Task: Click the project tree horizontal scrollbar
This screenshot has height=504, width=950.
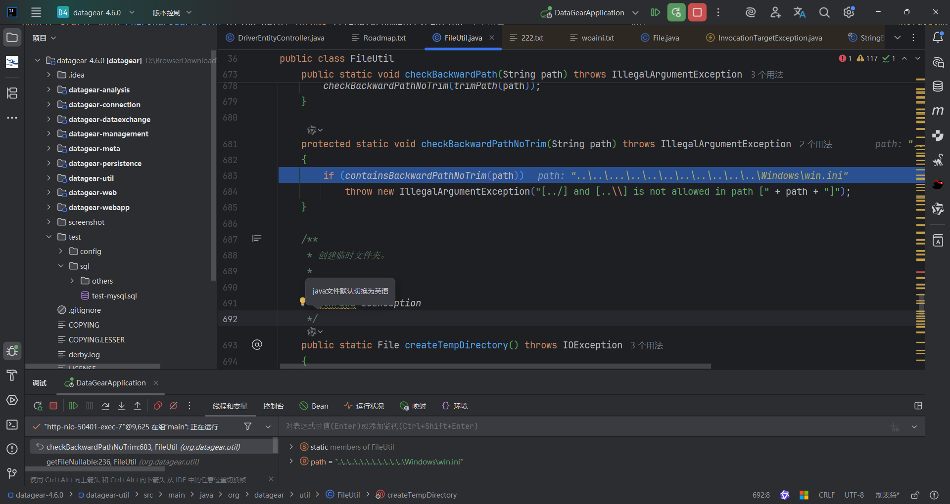Action: click(x=93, y=366)
